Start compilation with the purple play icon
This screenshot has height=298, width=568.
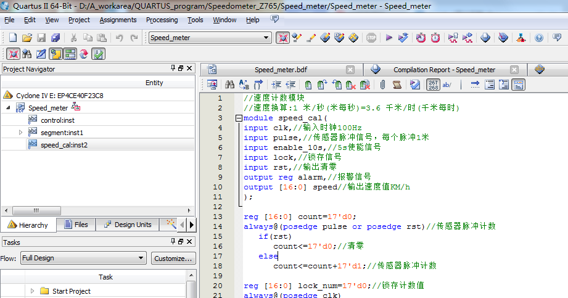(389, 38)
